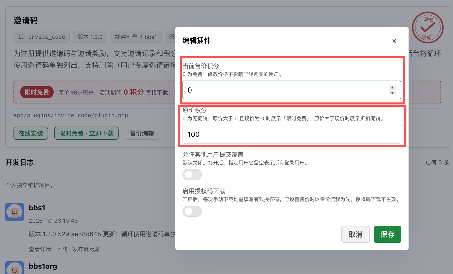453x274 pixels.
Task: Increase 当前售价积分 with the up arrow
Action: [x=392, y=87]
